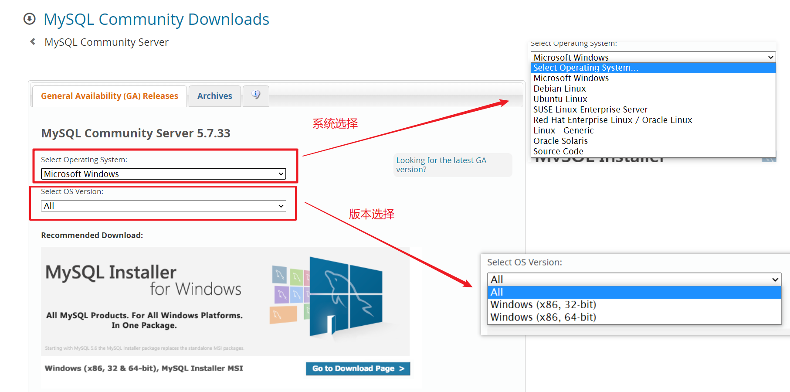Click the 'Select Operating System:' label in left form
Image resolution: width=790 pixels, height=392 pixels.
[84, 160]
